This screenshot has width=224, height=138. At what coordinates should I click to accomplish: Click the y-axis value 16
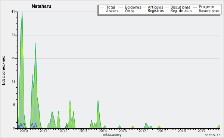(x=13, y=82)
